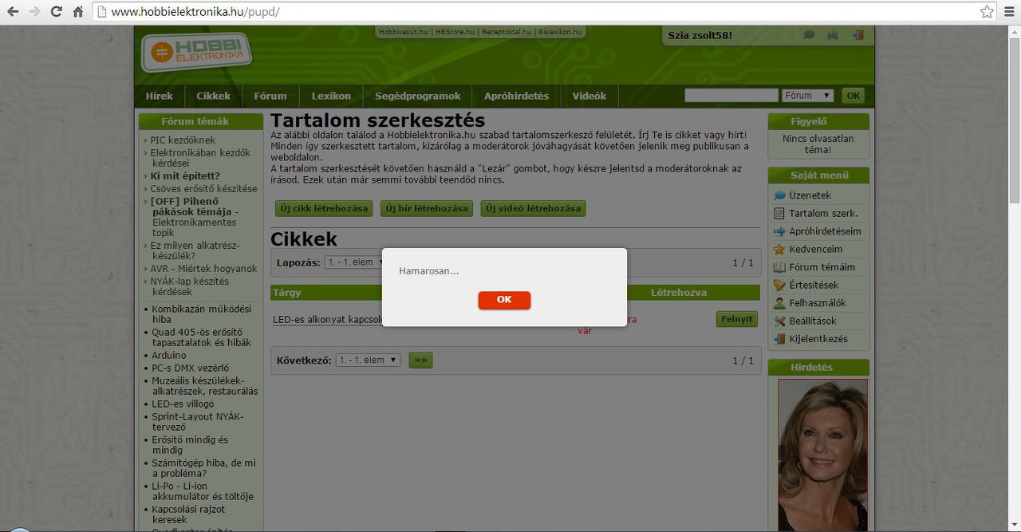Click the Felhasználók person icon
Screen dimensions: 1021x532
click(779, 303)
